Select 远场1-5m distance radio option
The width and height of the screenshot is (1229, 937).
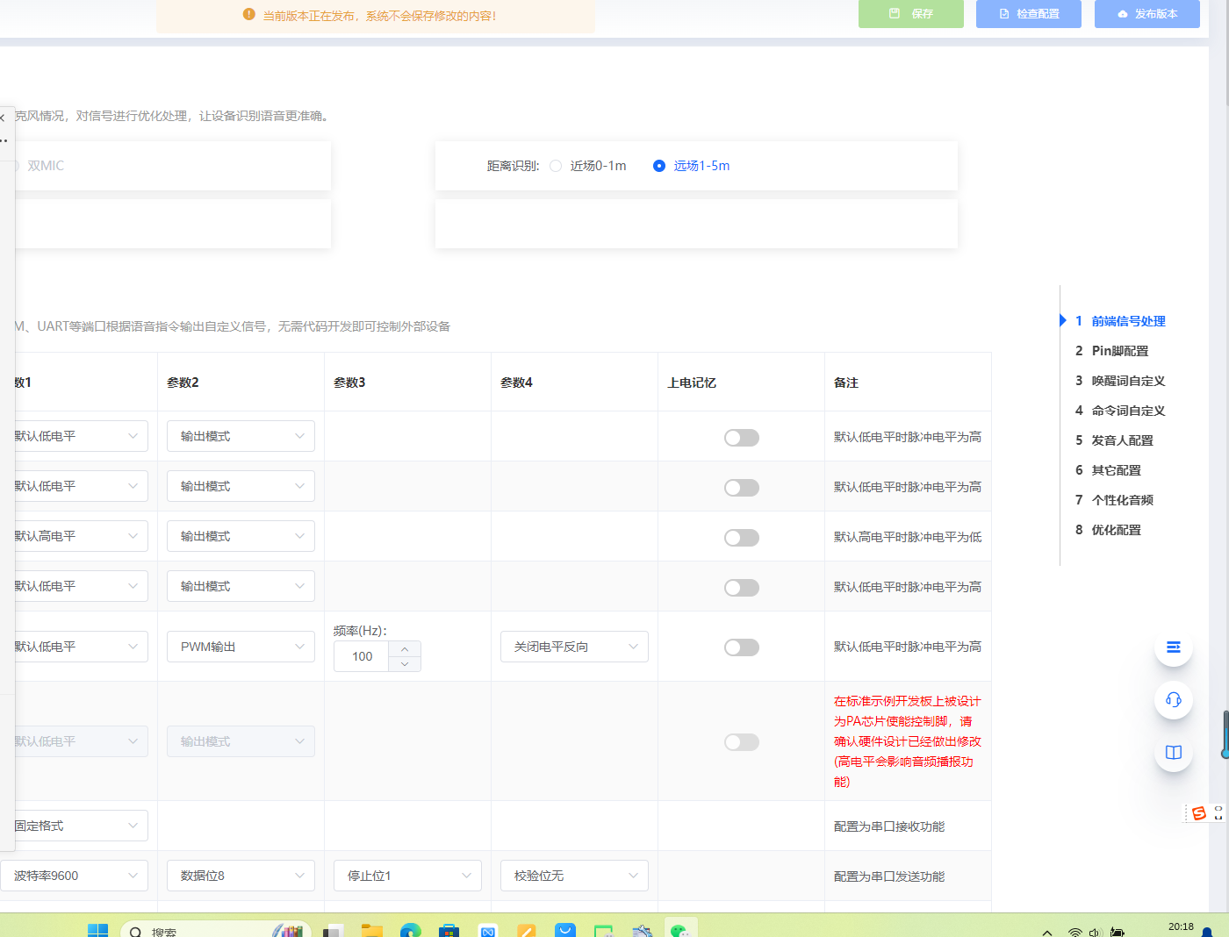tap(659, 166)
